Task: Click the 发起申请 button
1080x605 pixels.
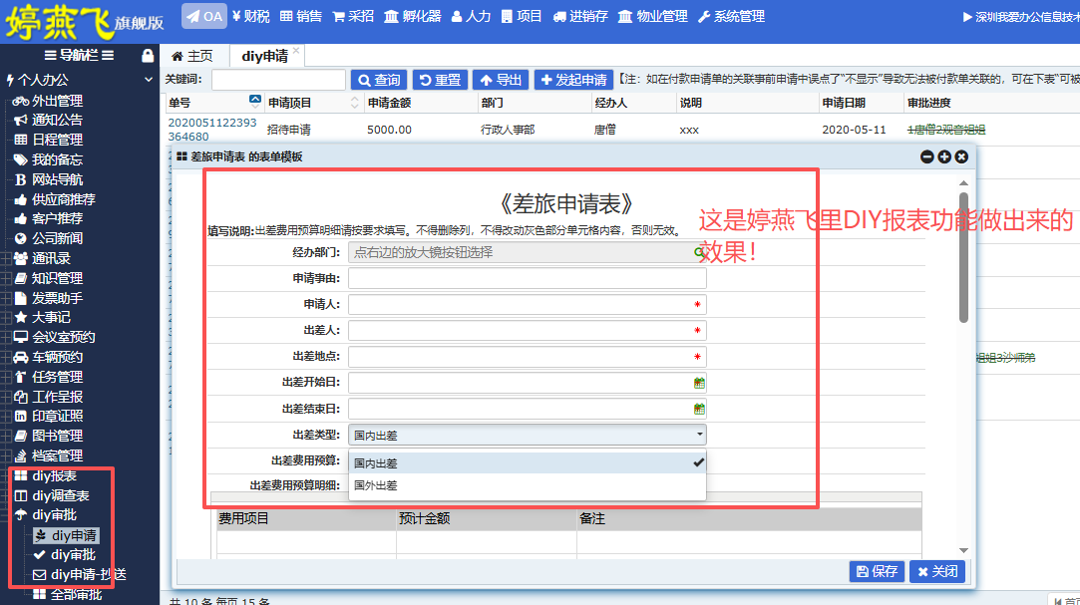Action: pyautogui.click(x=573, y=80)
